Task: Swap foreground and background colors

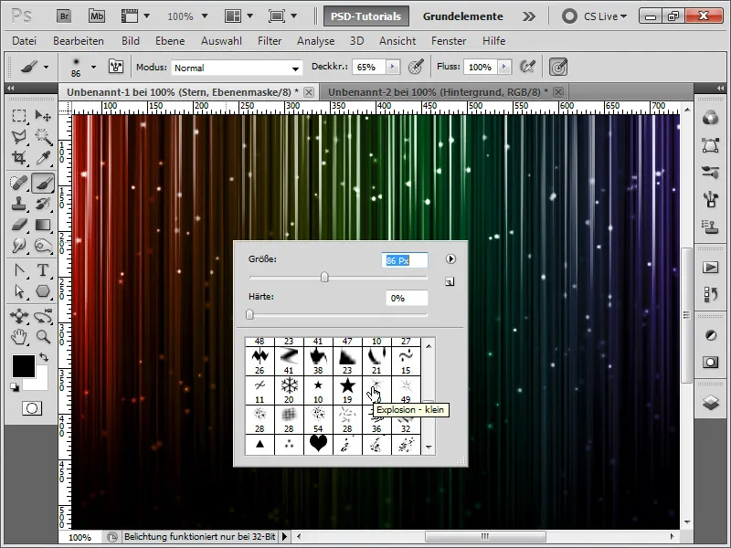Action: pos(43,357)
